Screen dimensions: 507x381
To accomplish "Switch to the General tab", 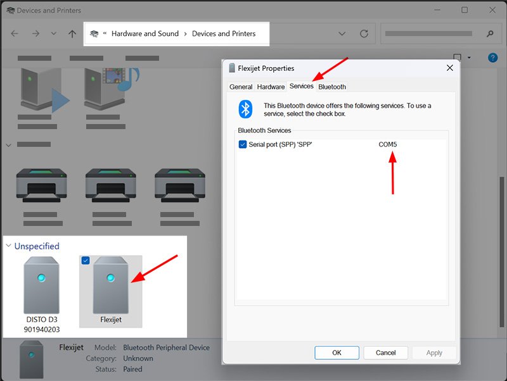I will [241, 87].
